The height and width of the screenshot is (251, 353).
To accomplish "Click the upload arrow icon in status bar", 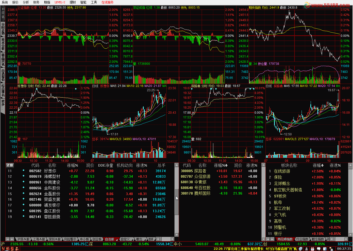I will 325,249.
